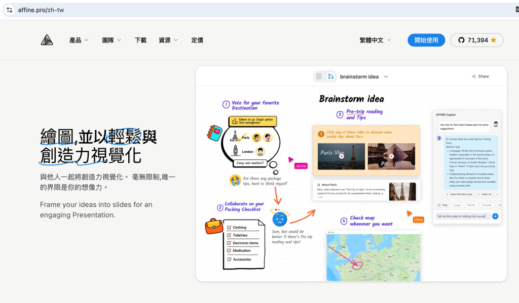Viewport: 519px width, 303px height.
Task: Click the orange number 1 badge
Action: pyautogui.click(x=321, y=134)
